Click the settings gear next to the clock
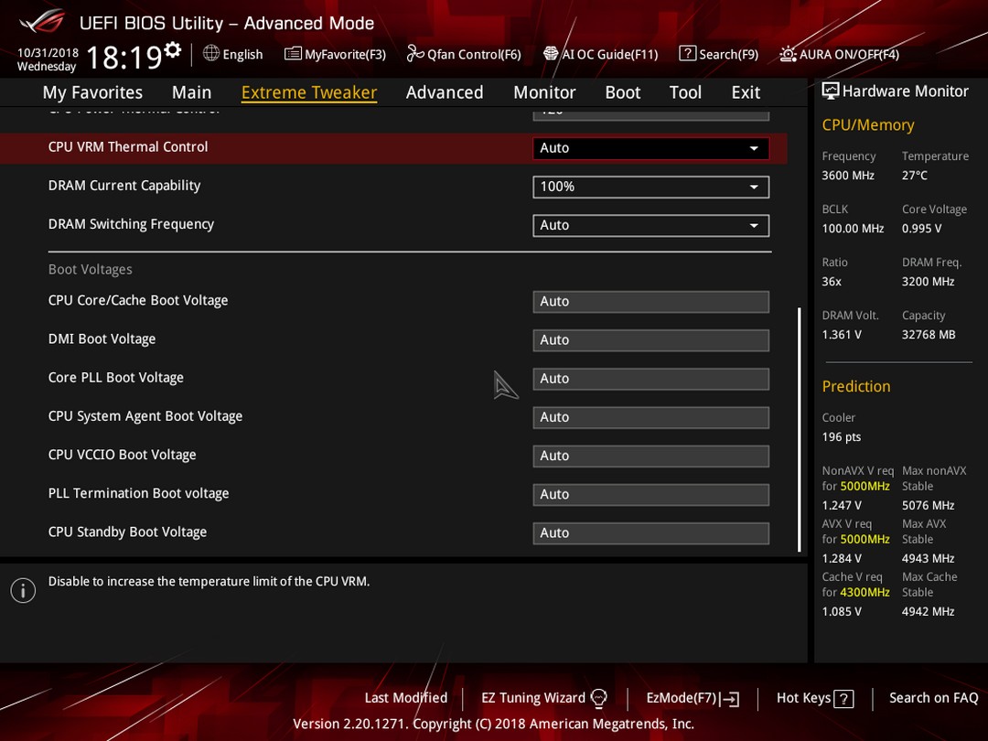The width and height of the screenshot is (988, 741). 172,49
